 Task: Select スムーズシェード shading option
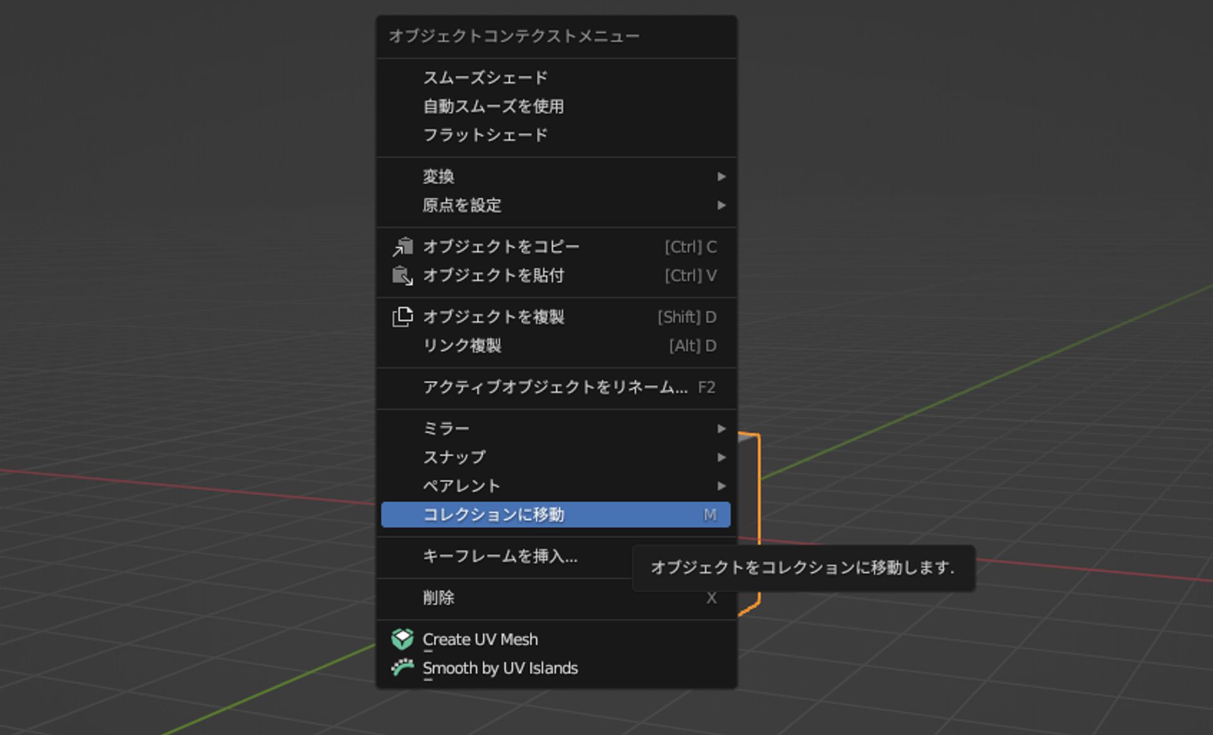point(485,77)
